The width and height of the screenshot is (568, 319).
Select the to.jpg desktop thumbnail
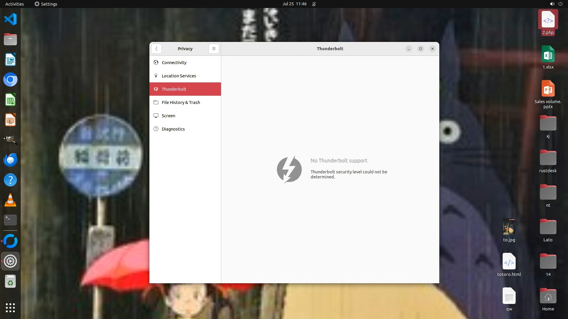coord(509,227)
